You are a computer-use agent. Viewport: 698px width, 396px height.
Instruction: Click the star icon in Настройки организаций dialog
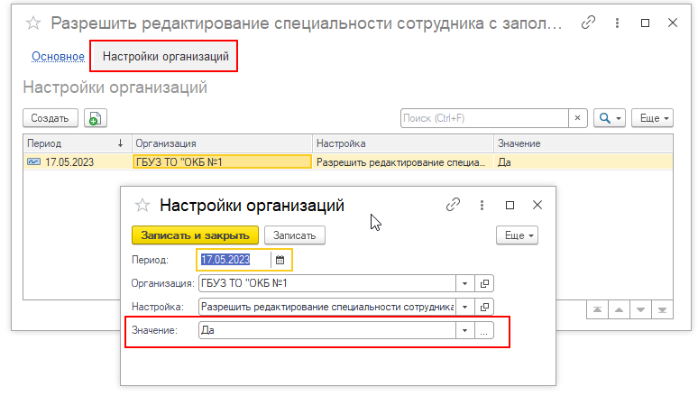(x=141, y=206)
